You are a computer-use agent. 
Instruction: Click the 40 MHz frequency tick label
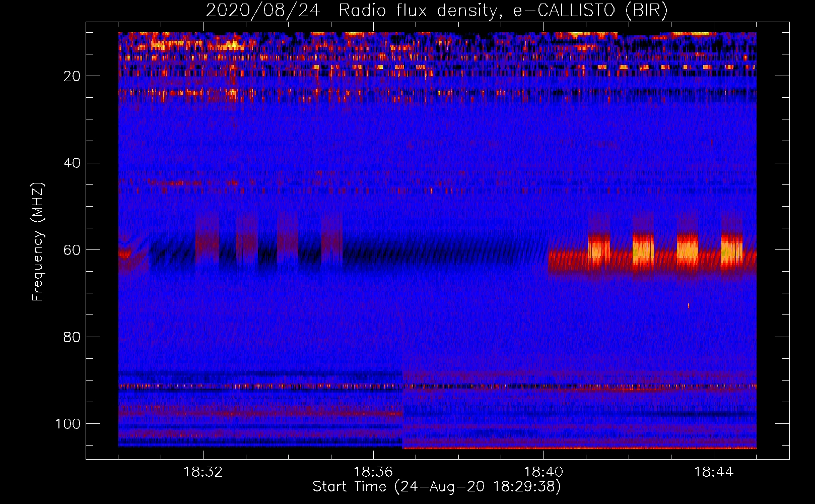(x=72, y=163)
